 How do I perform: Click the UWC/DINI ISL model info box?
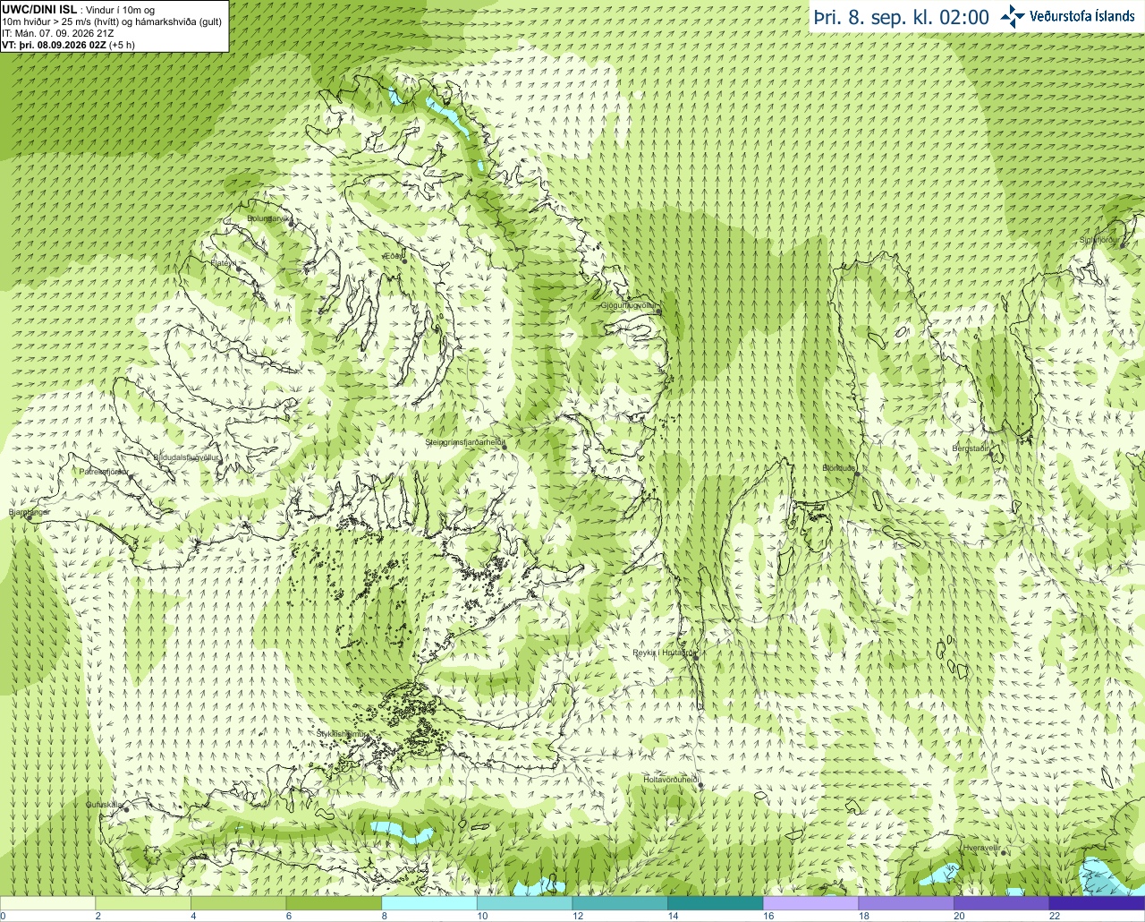[114, 26]
